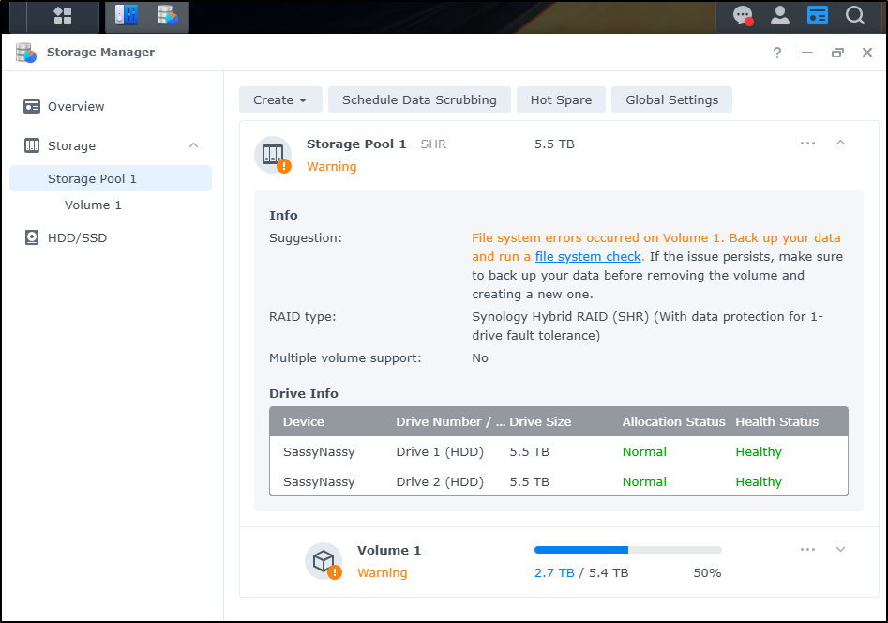Select Volume 1 in sidebar
This screenshot has width=888, height=623.
[93, 205]
